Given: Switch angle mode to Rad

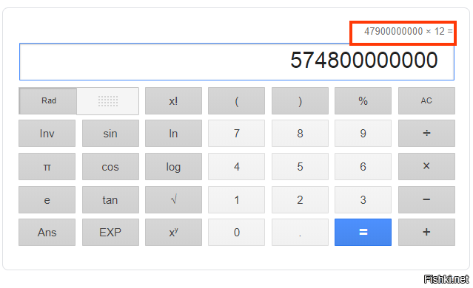Looking at the screenshot, I should click(x=48, y=101).
